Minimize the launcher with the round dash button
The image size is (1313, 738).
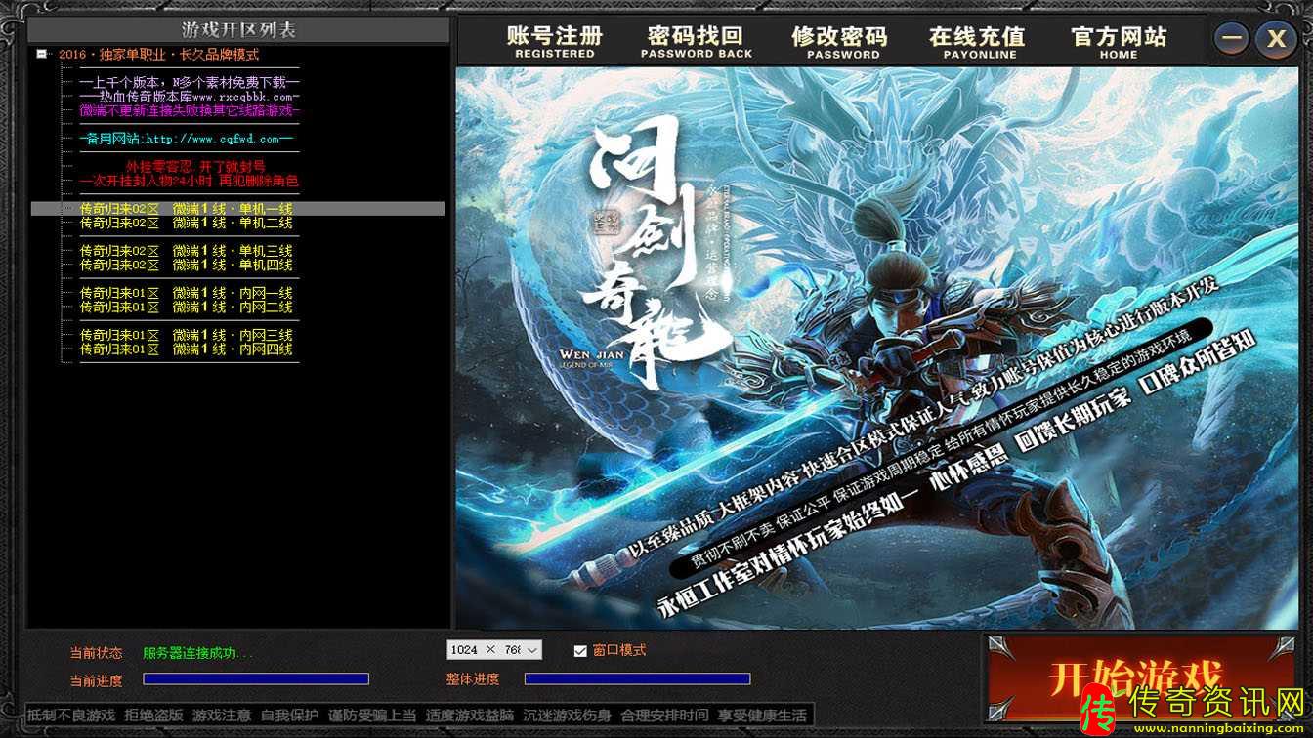1233,39
